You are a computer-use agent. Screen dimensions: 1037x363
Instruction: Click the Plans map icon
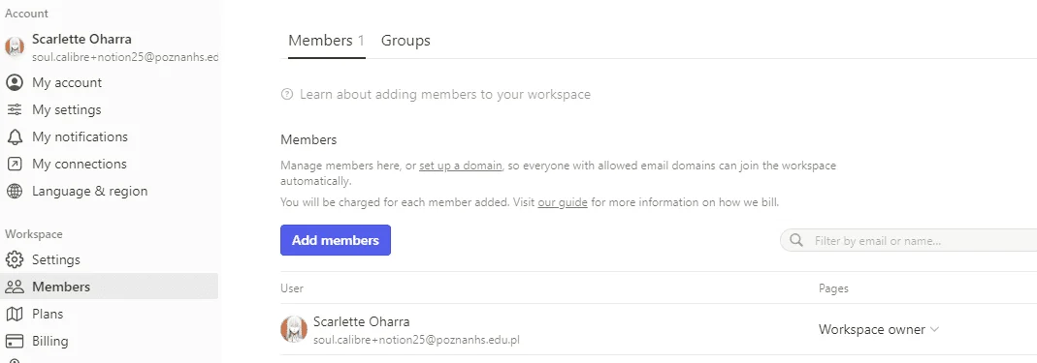(x=14, y=315)
